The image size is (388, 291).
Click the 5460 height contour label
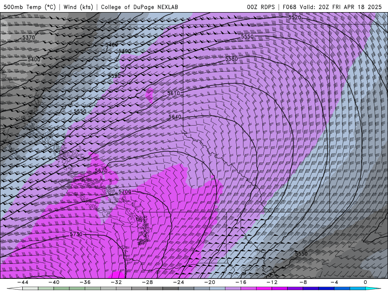[x=112, y=45]
